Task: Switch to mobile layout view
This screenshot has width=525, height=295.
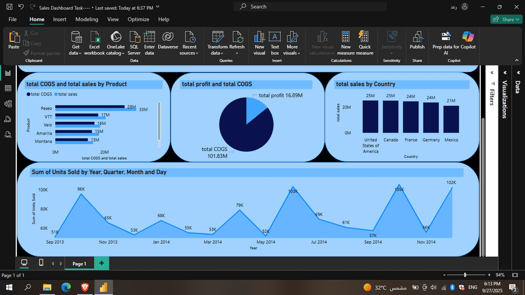Action: click(41, 263)
